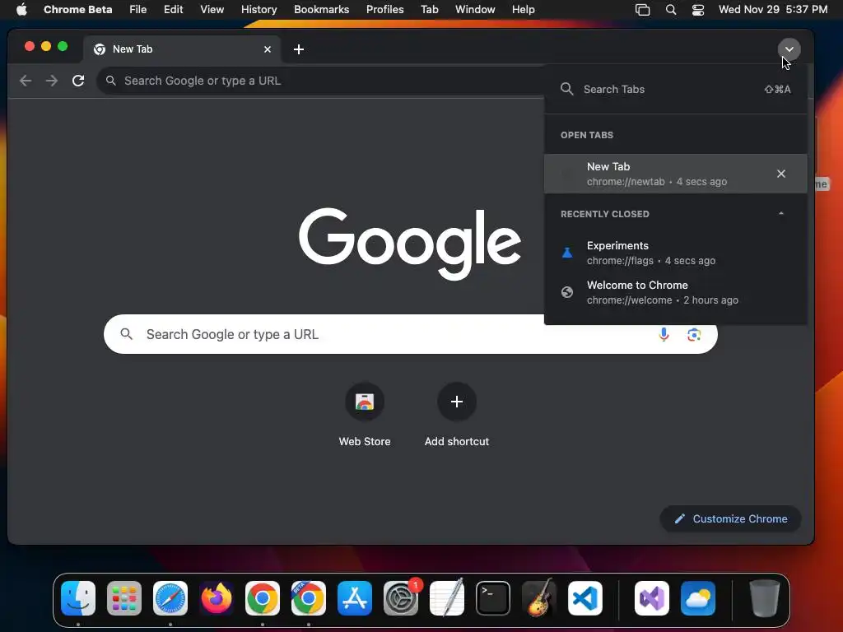The width and height of the screenshot is (843, 632).
Task: Focus the Search Tabs field
Action: point(675,89)
